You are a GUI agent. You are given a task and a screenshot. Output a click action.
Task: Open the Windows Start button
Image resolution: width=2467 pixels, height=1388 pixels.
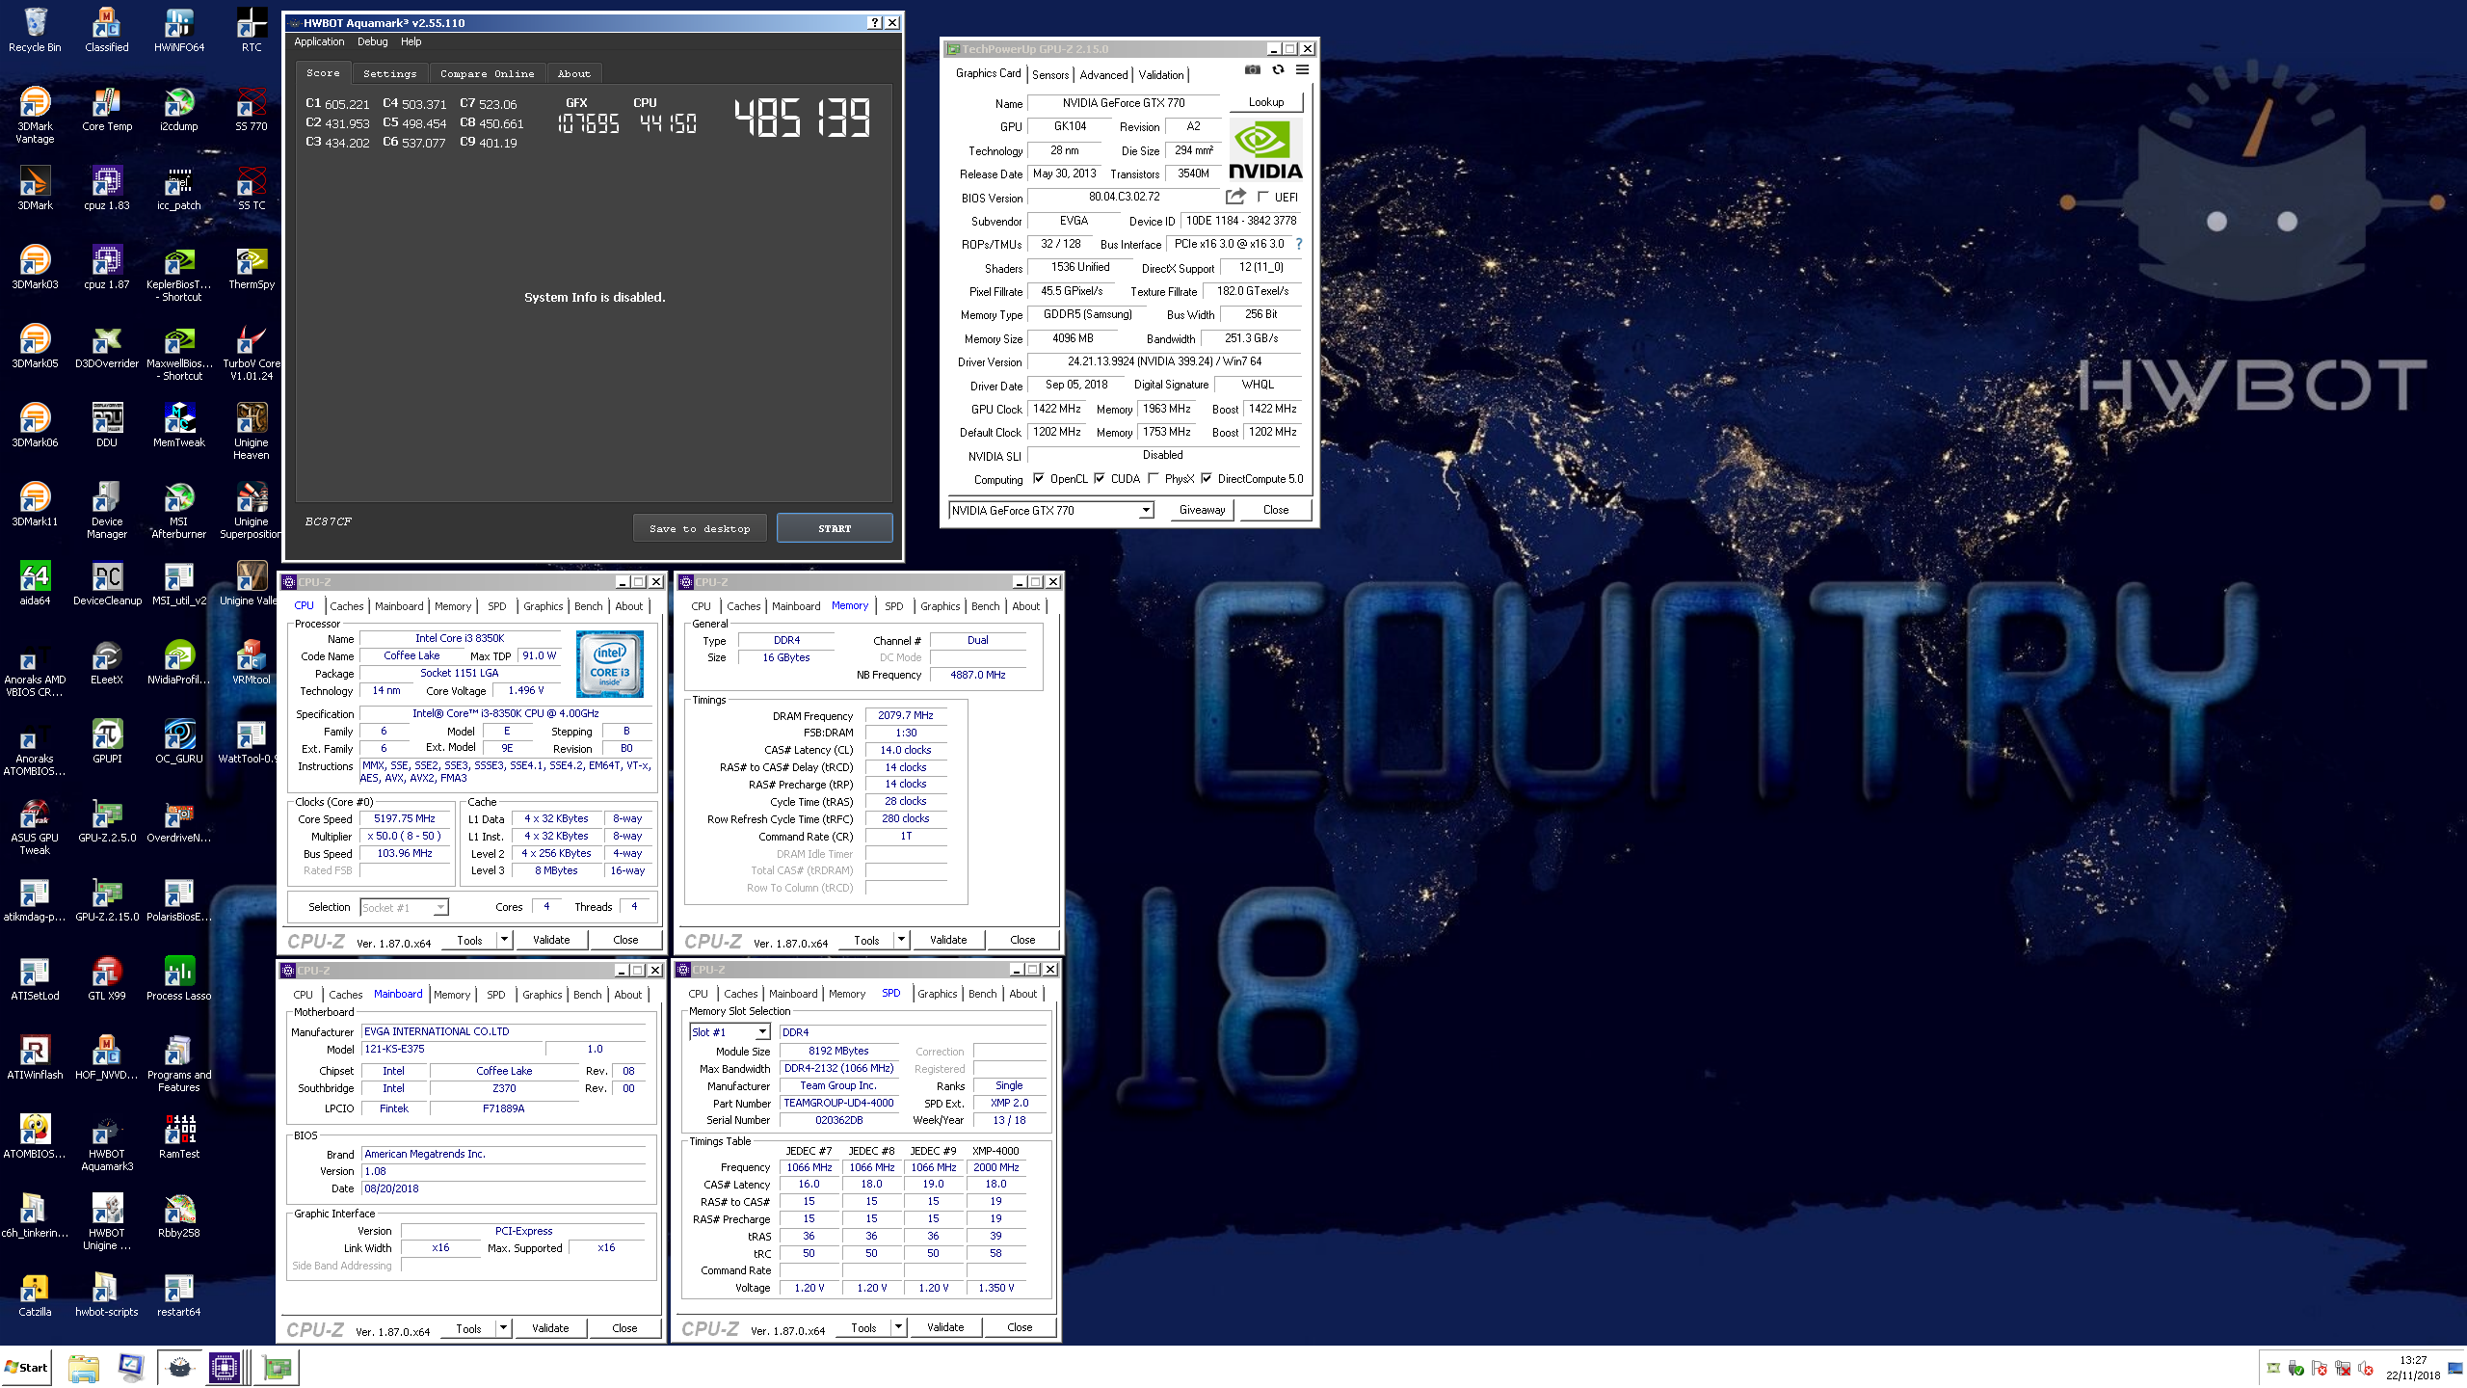point(26,1367)
